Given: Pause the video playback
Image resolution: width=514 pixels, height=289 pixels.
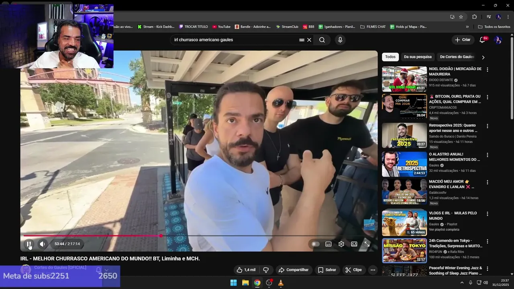Looking at the screenshot, I should coord(29,244).
